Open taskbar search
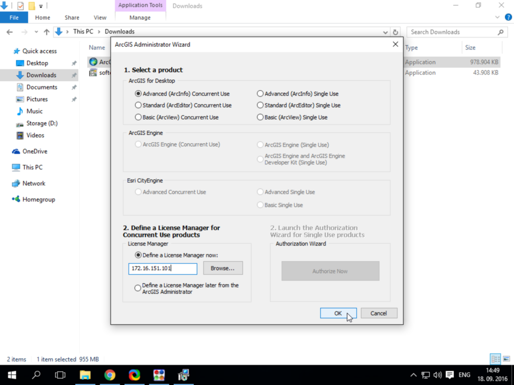514x385 pixels. (36, 375)
